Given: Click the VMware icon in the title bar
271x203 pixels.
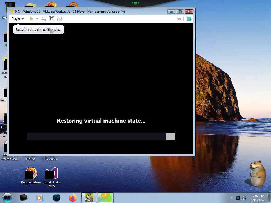Looking at the screenshot, I should [x=11, y=11].
